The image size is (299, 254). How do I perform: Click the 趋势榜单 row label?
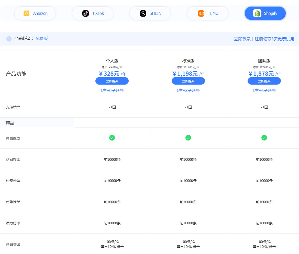click(x=13, y=202)
